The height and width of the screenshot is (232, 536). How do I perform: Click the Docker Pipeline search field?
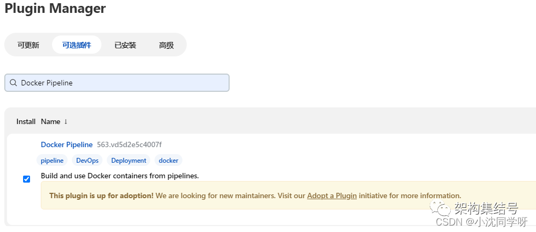click(x=117, y=83)
